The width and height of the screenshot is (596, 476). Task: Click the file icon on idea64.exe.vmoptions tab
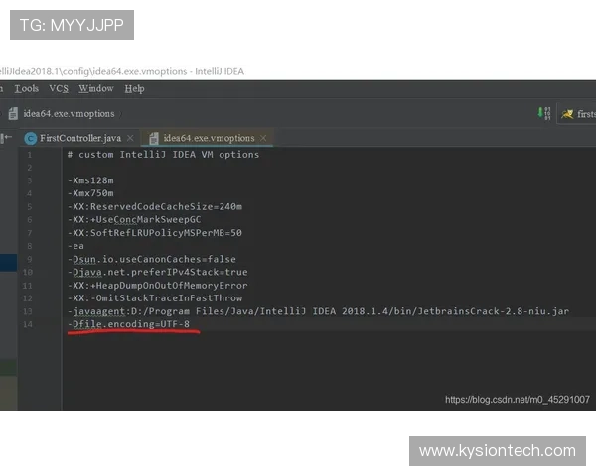pyautogui.click(x=154, y=138)
